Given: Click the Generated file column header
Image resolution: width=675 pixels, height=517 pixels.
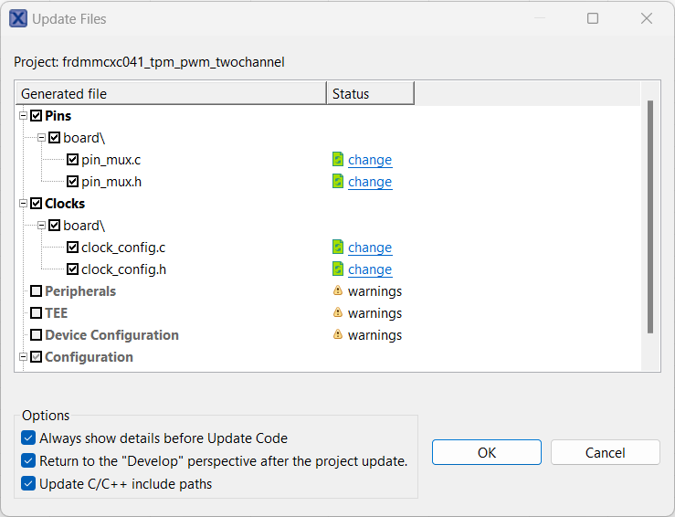Looking at the screenshot, I should (x=171, y=94).
